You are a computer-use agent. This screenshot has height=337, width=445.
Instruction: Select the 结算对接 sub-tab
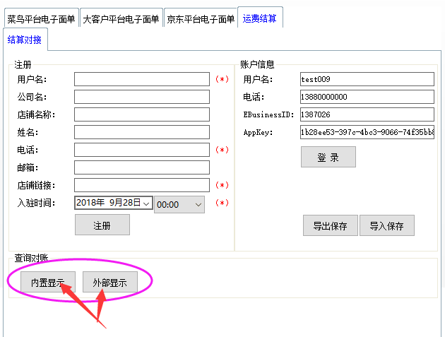pyautogui.click(x=25, y=40)
